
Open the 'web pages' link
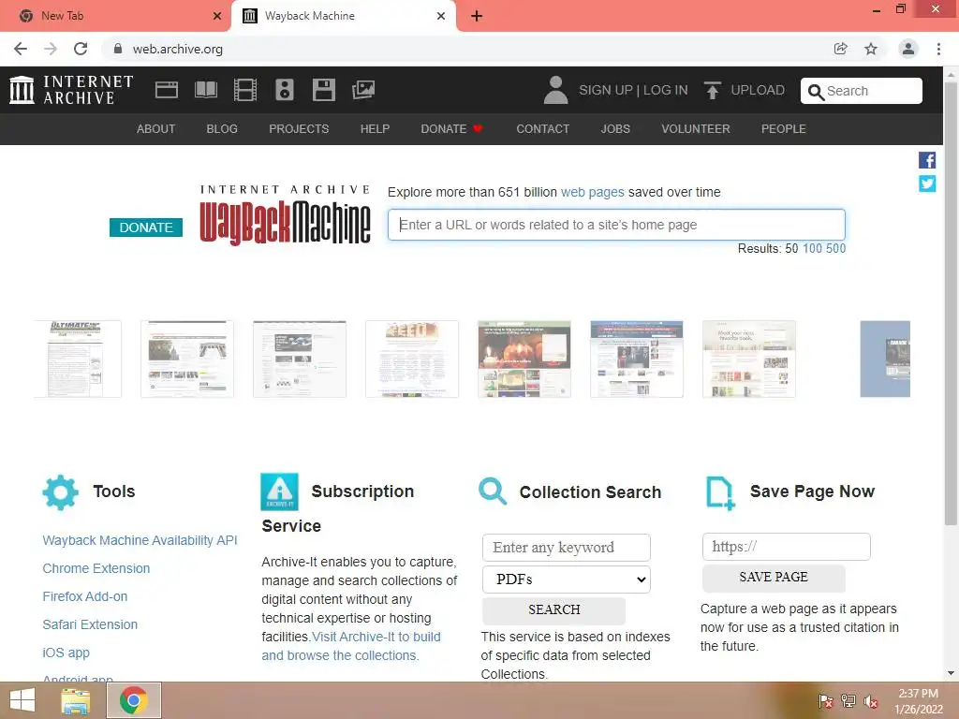point(593,192)
